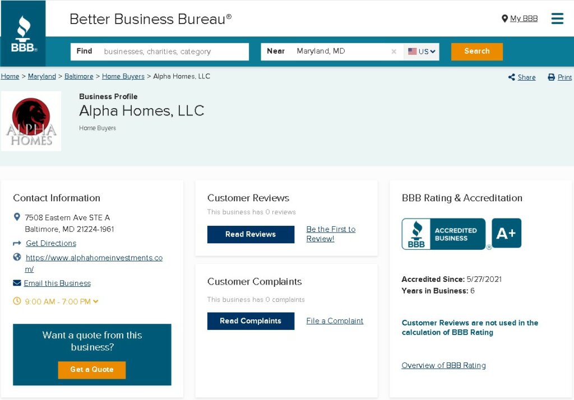Open Be the First to Review link

[331, 234]
